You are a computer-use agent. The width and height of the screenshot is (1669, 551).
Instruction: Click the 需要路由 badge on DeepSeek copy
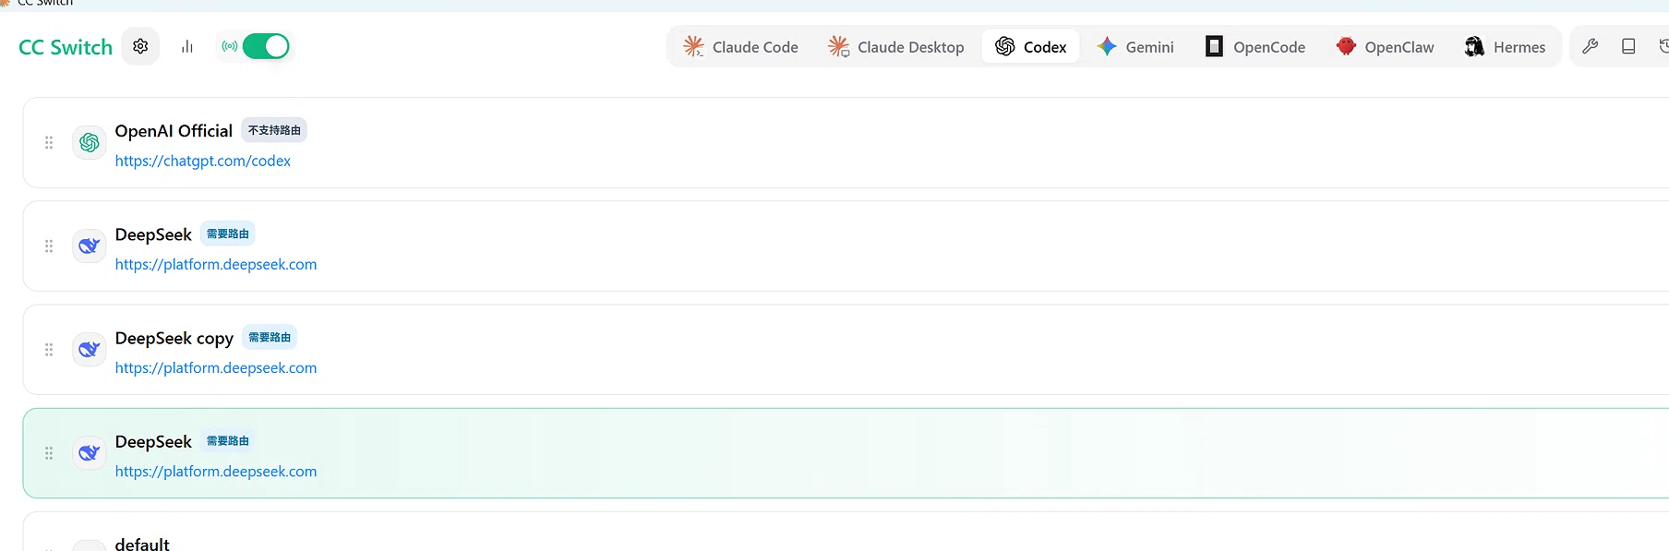[x=270, y=338]
